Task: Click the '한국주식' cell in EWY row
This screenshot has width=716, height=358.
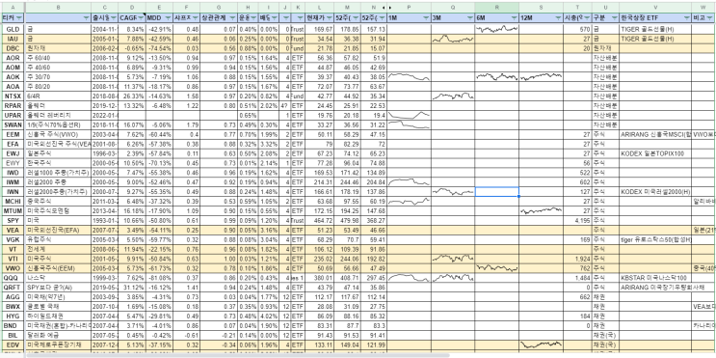Action: point(58,163)
